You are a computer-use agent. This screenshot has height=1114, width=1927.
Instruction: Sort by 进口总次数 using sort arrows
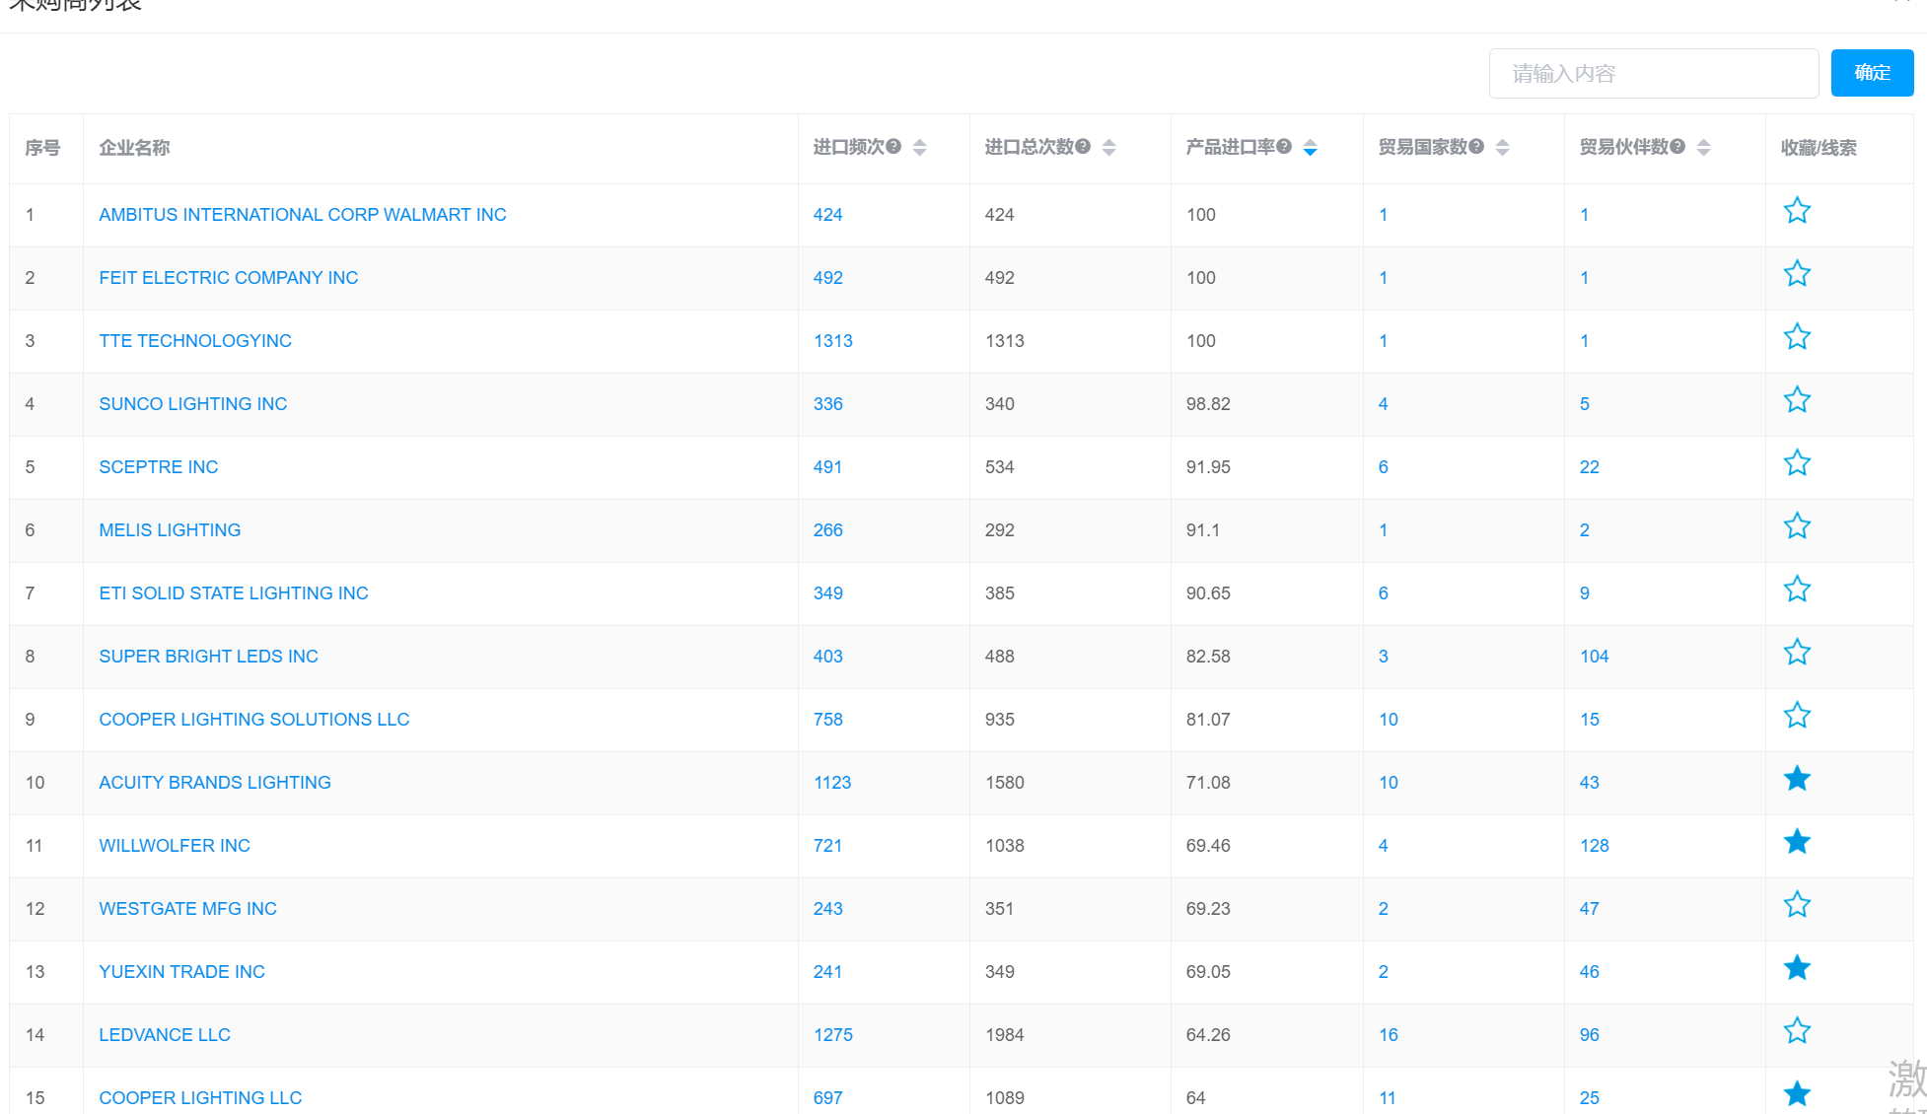(x=1109, y=148)
